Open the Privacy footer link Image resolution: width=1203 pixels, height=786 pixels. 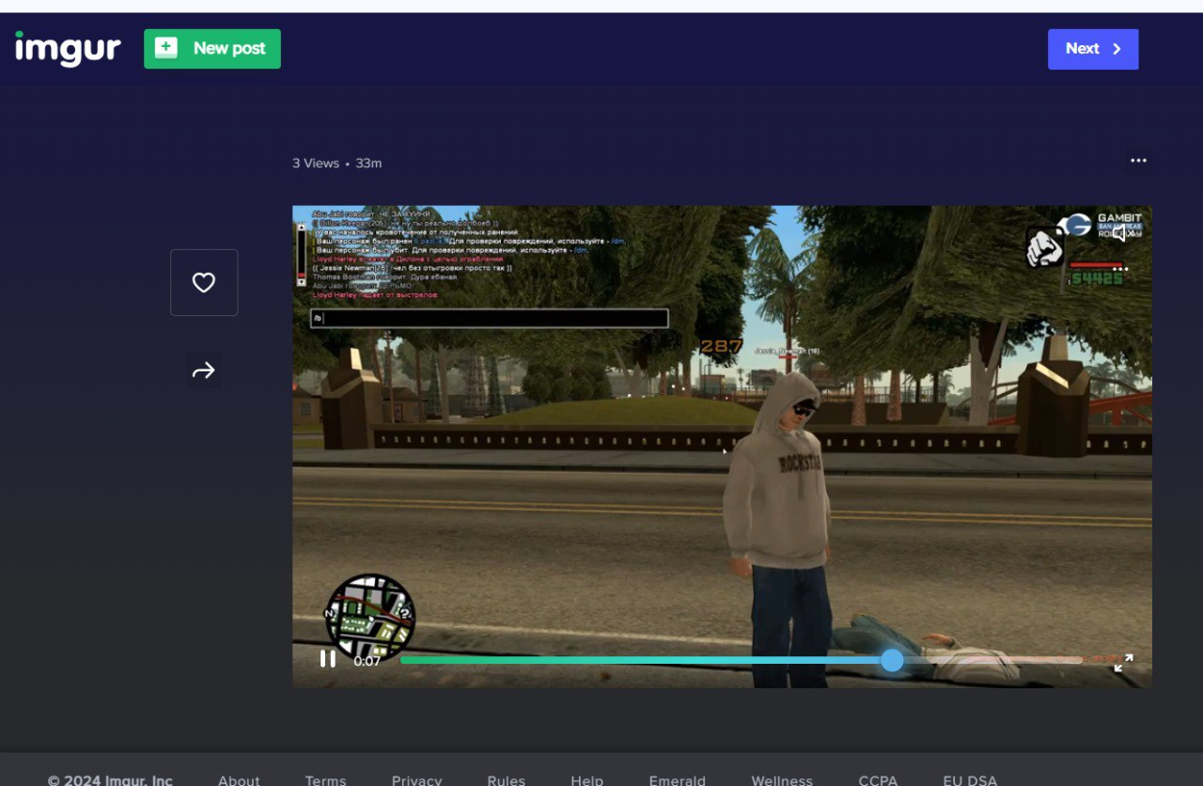[416, 780]
